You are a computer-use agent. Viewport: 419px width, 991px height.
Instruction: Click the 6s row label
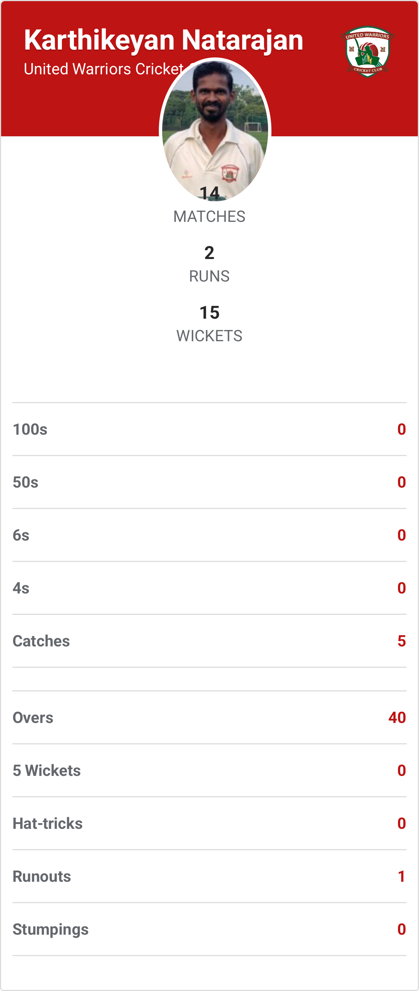pyautogui.click(x=21, y=535)
